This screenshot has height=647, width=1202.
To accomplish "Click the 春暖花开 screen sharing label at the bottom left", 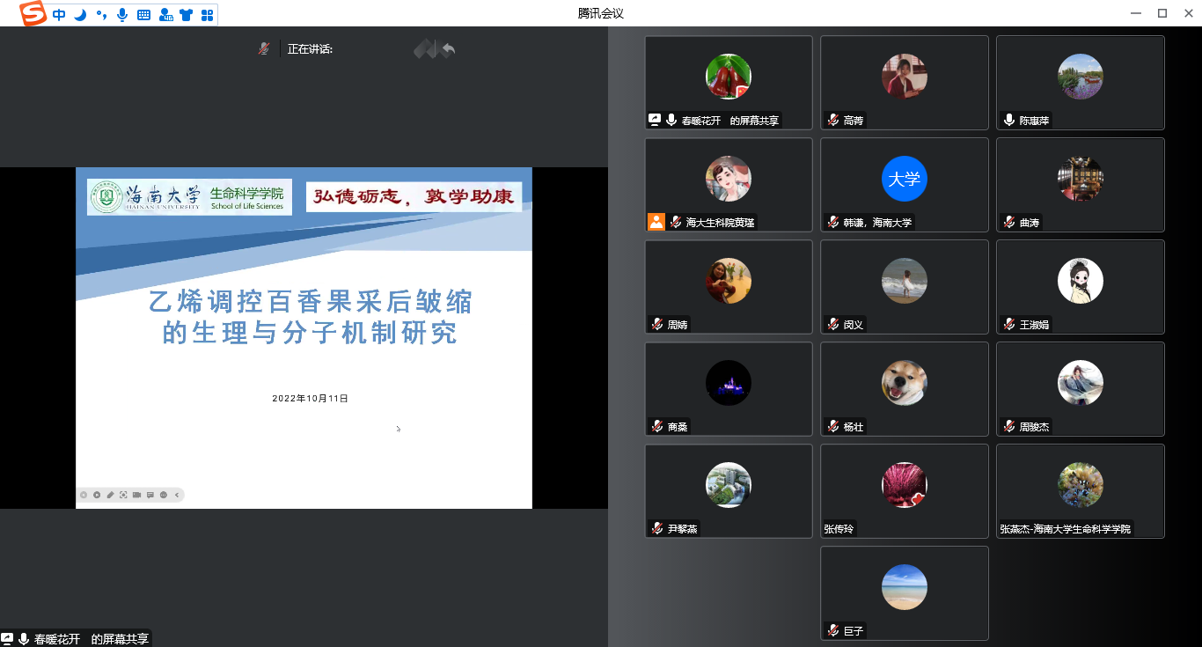I will pos(75,639).
